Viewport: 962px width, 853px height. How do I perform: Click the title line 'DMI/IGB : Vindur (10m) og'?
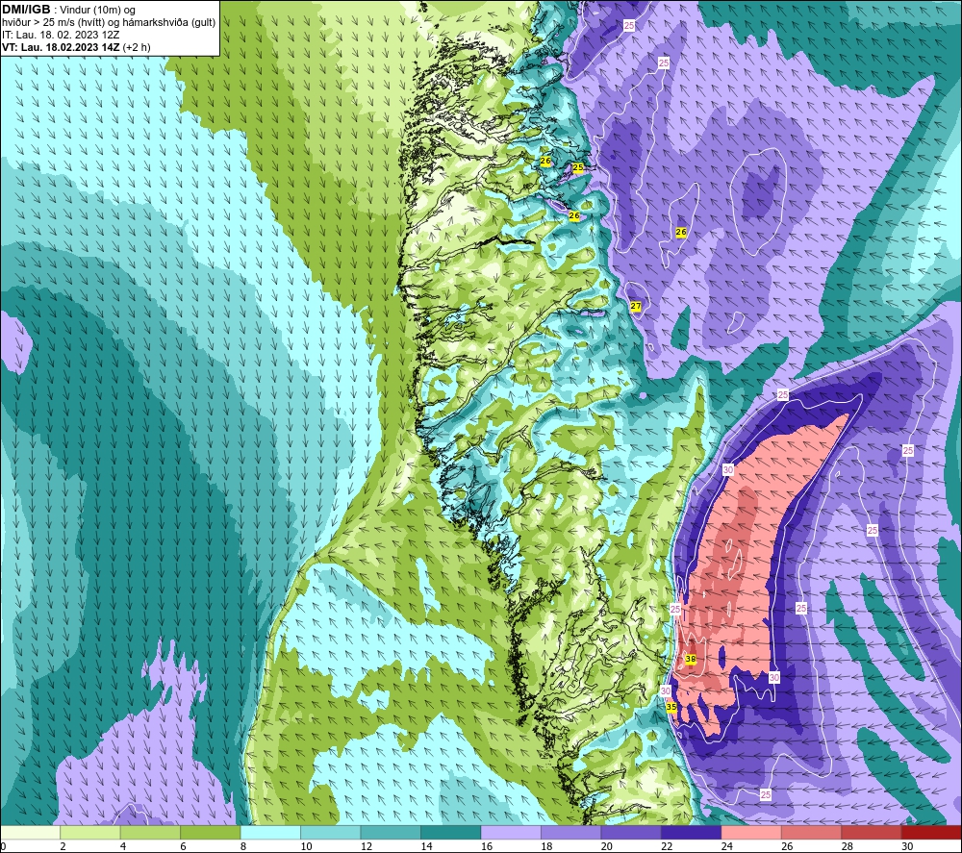(x=68, y=10)
